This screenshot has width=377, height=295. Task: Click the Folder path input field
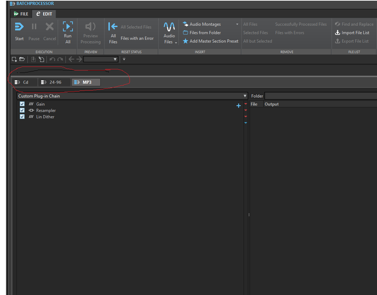coord(320,96)
